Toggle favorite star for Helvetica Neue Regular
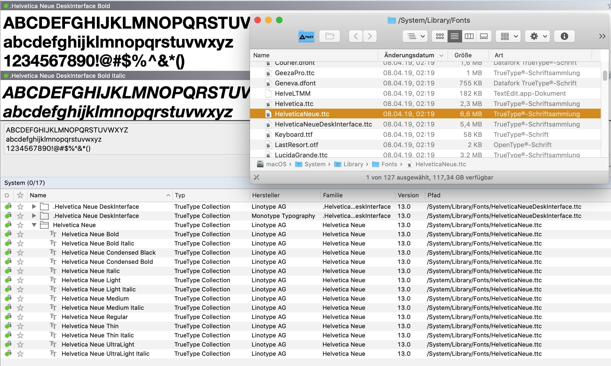 coord(20,317)
